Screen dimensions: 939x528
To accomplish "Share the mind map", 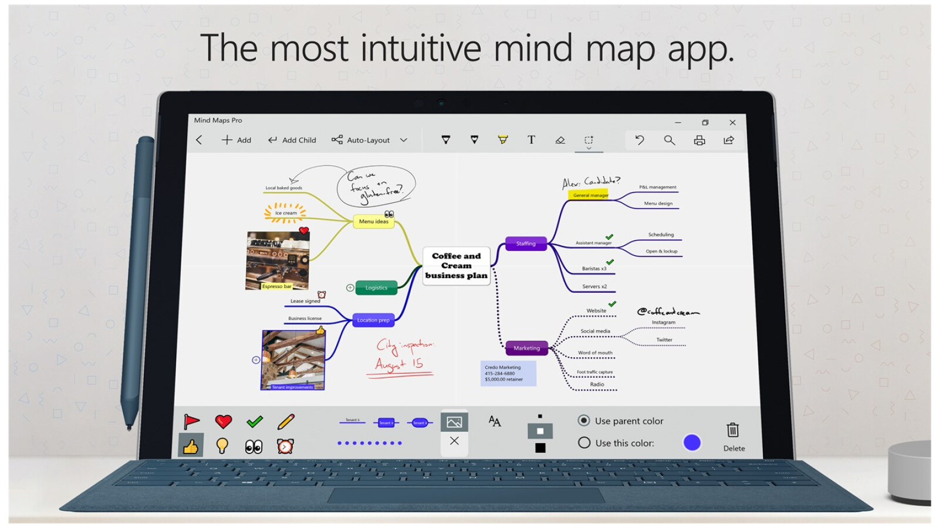I will 728,140.
